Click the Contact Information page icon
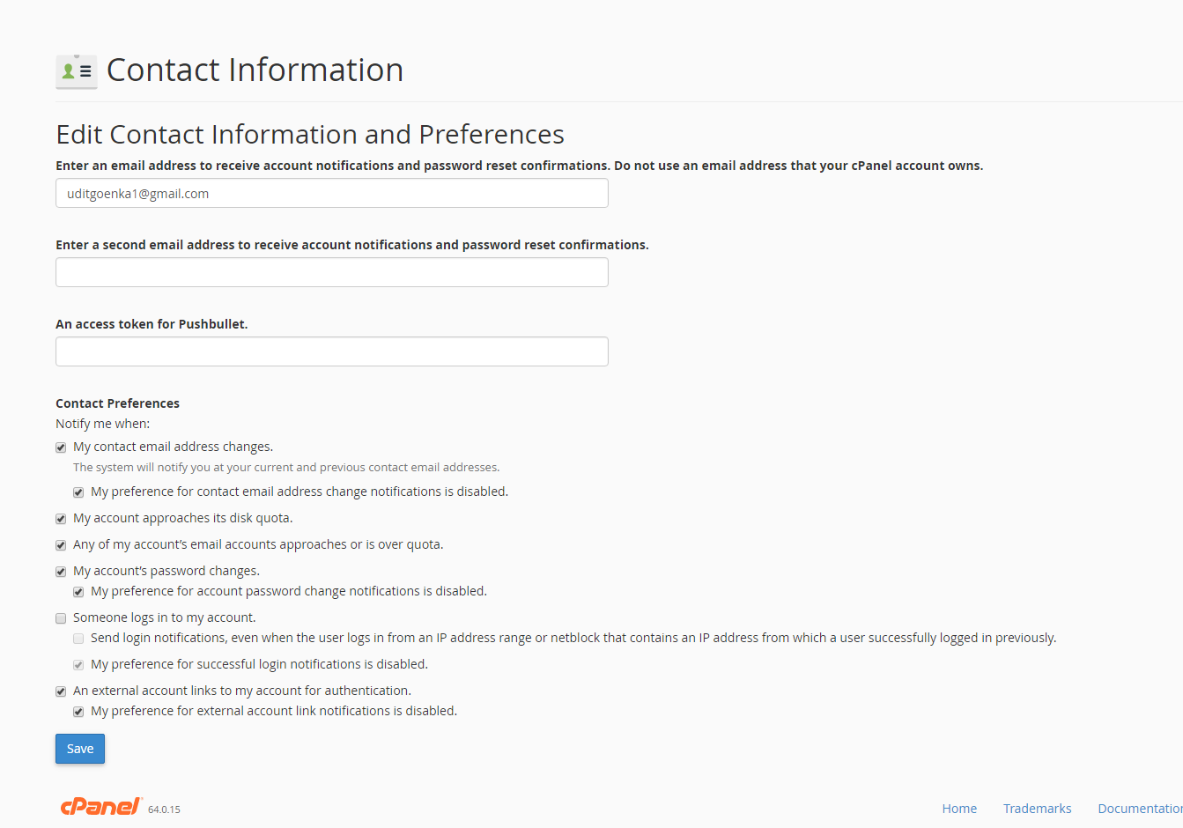 (77, 71)
